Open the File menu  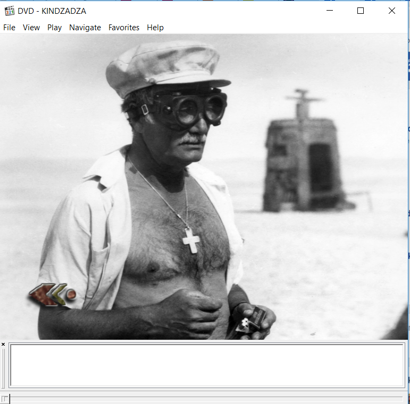point(9,28)
